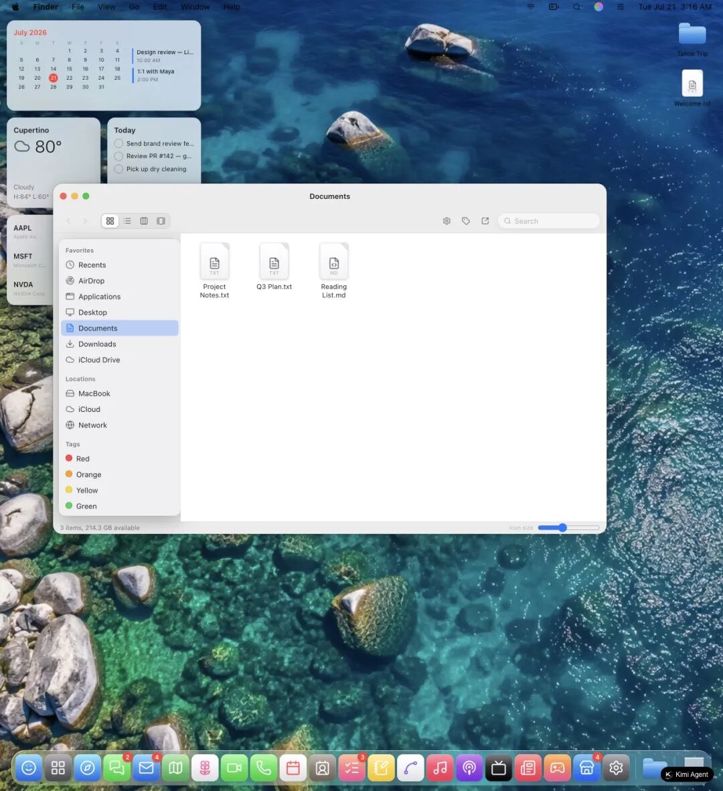The width and height of the screenshot is (723, 791).
Task: Open Messages from the Dock
Action: (116, 768)
